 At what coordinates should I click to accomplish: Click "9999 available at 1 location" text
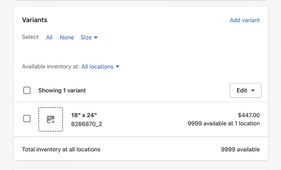tap(224, 123)
